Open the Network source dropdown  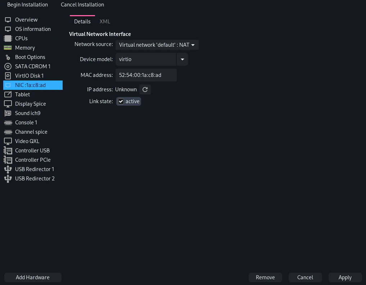pos(157,45)
